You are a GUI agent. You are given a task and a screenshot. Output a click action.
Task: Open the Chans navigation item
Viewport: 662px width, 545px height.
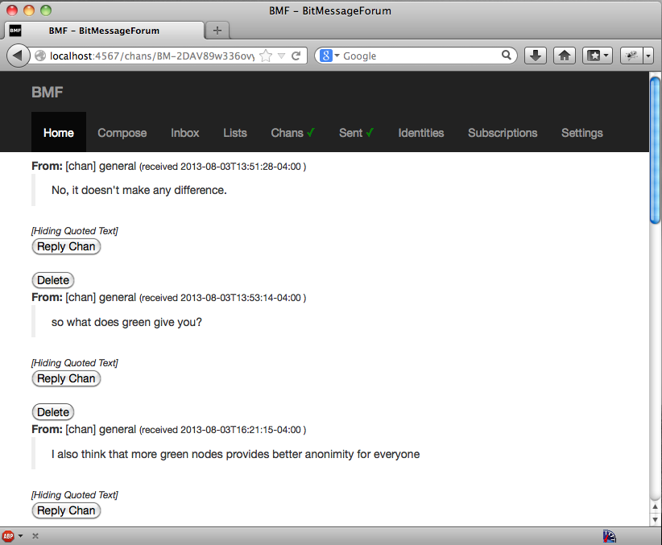(292, 133)
